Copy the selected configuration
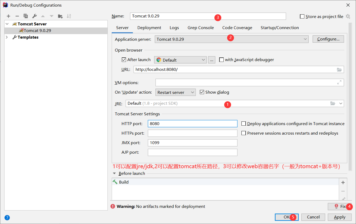The width and height of the screenshot is (356, 224). tap(26, 16)
